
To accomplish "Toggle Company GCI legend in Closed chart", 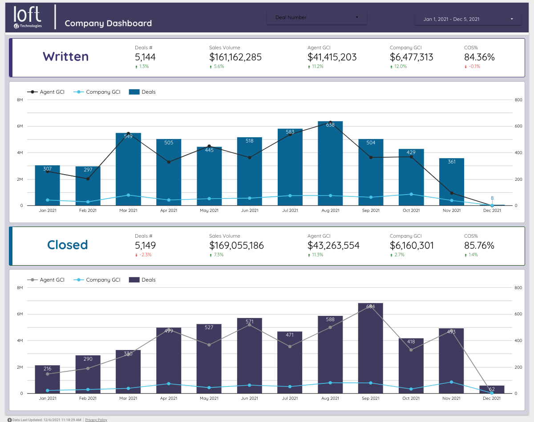I will [x=97, y=280].
